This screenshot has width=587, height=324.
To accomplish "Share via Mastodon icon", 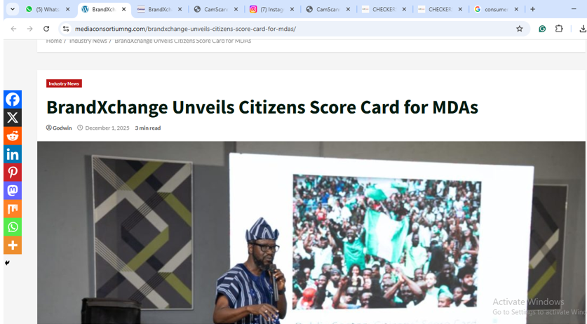I will (13, 190).
